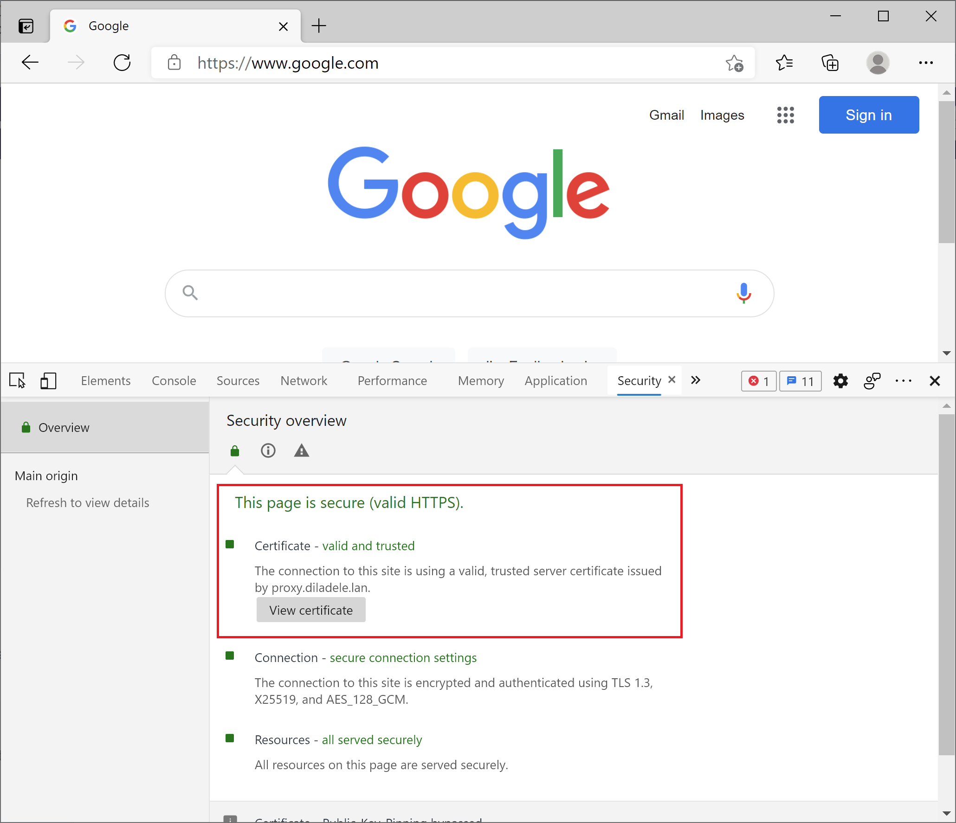Select the Overview item in Security sidebar
The height and width of the screenshot is (823, 956).
tap(64, 427)
